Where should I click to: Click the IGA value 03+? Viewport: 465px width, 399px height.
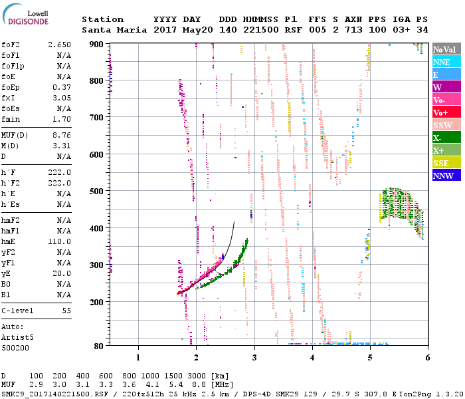401,30
